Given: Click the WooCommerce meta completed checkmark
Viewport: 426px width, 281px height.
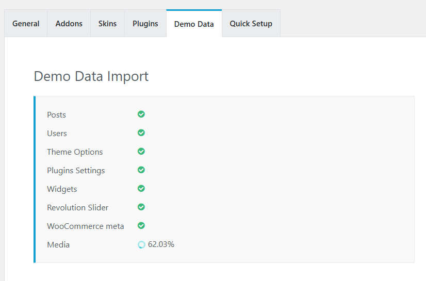Looking at the screenshot, I should click(x=141, y=226).
